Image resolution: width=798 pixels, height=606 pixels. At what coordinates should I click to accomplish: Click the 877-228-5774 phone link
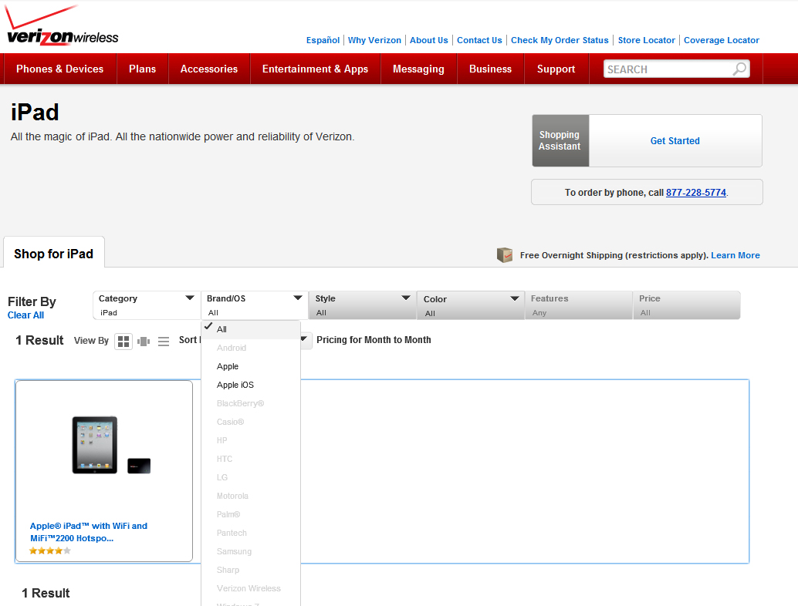tap(695, 193)
